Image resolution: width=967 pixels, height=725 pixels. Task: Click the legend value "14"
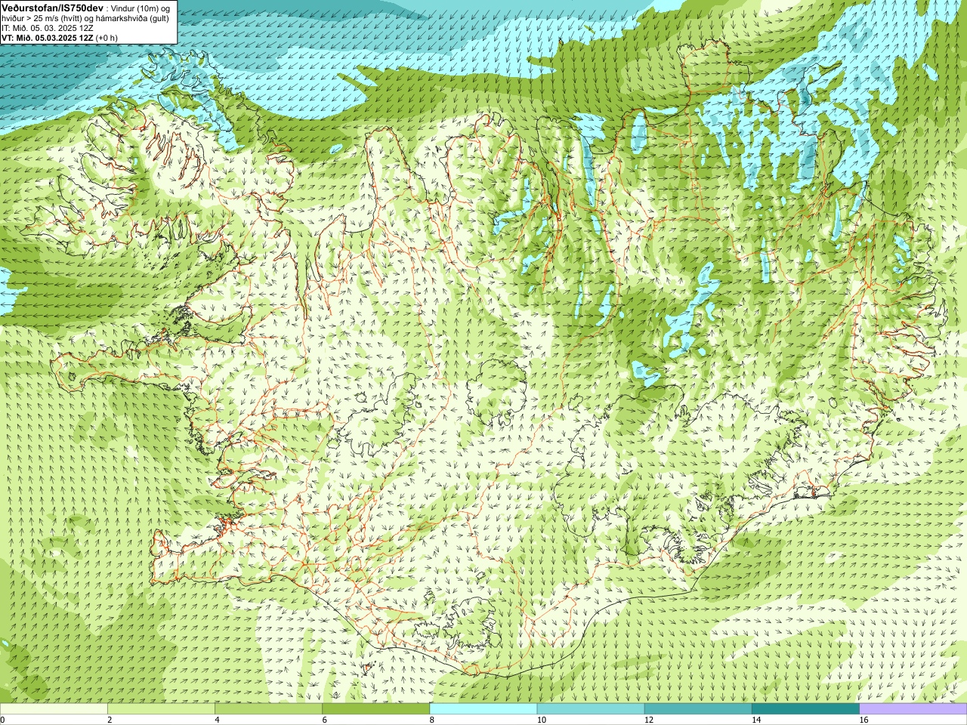tap(755, 720)
